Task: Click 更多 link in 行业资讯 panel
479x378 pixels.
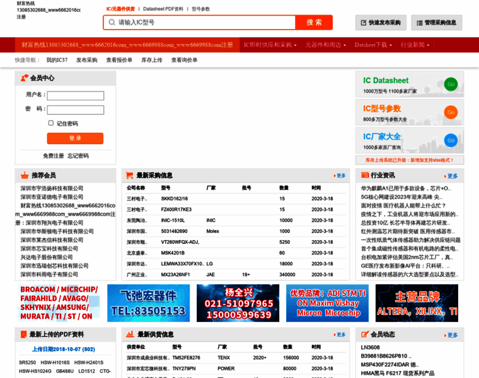Action: click(x=451, y=176)
